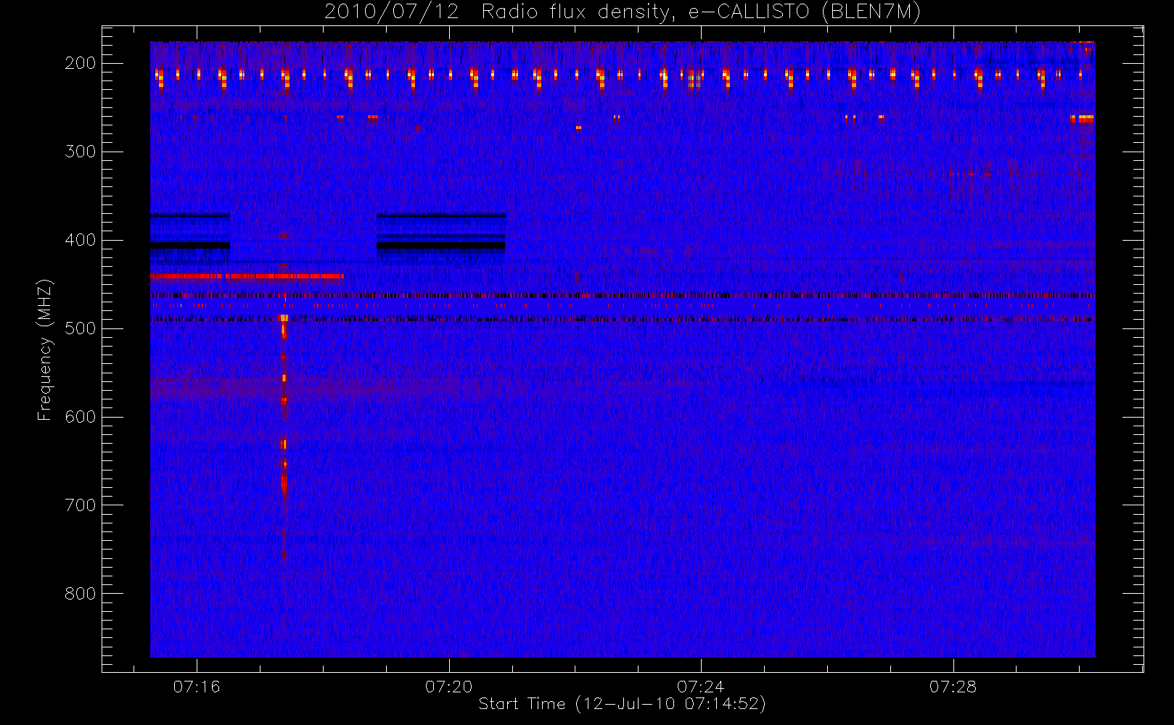
Task: Click the 07:20 time tick label
Action: (x=448, y=687)
